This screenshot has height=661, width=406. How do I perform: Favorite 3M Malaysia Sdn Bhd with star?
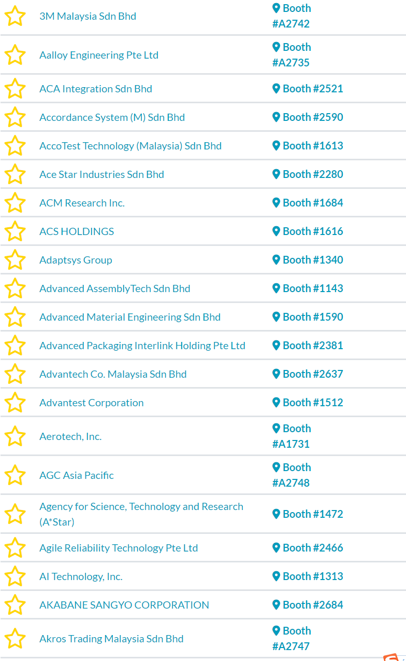coord(15,16)
